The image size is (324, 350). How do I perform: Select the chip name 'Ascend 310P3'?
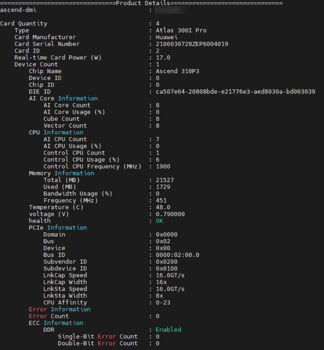pos(177,71)
